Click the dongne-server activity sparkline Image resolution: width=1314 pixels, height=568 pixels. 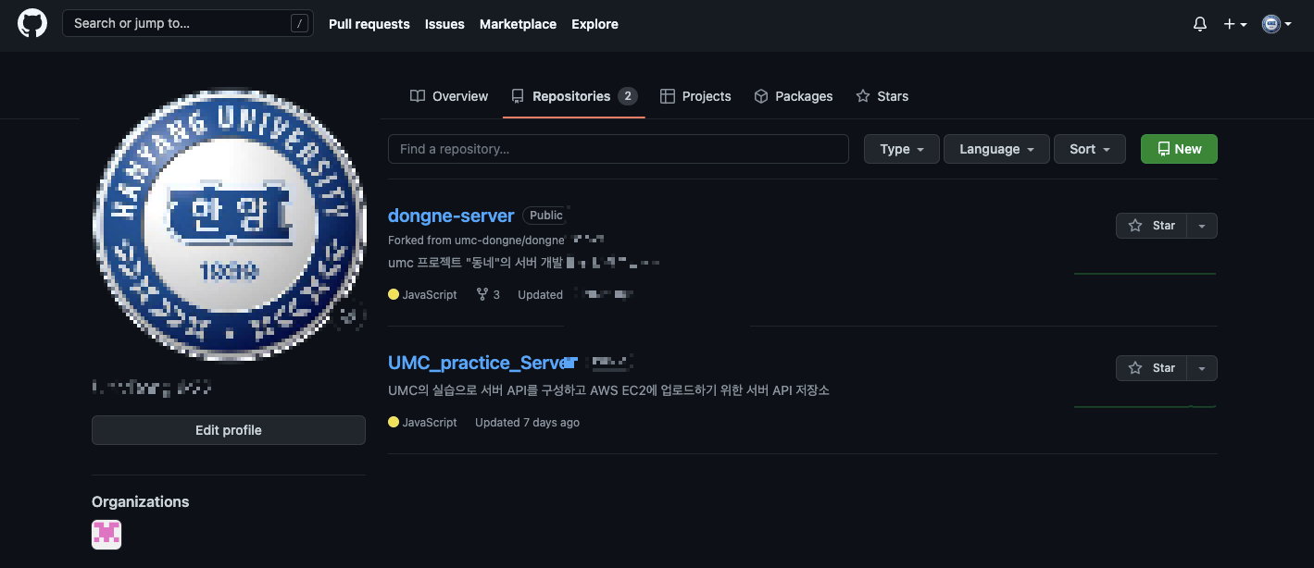pos(1145,273)
